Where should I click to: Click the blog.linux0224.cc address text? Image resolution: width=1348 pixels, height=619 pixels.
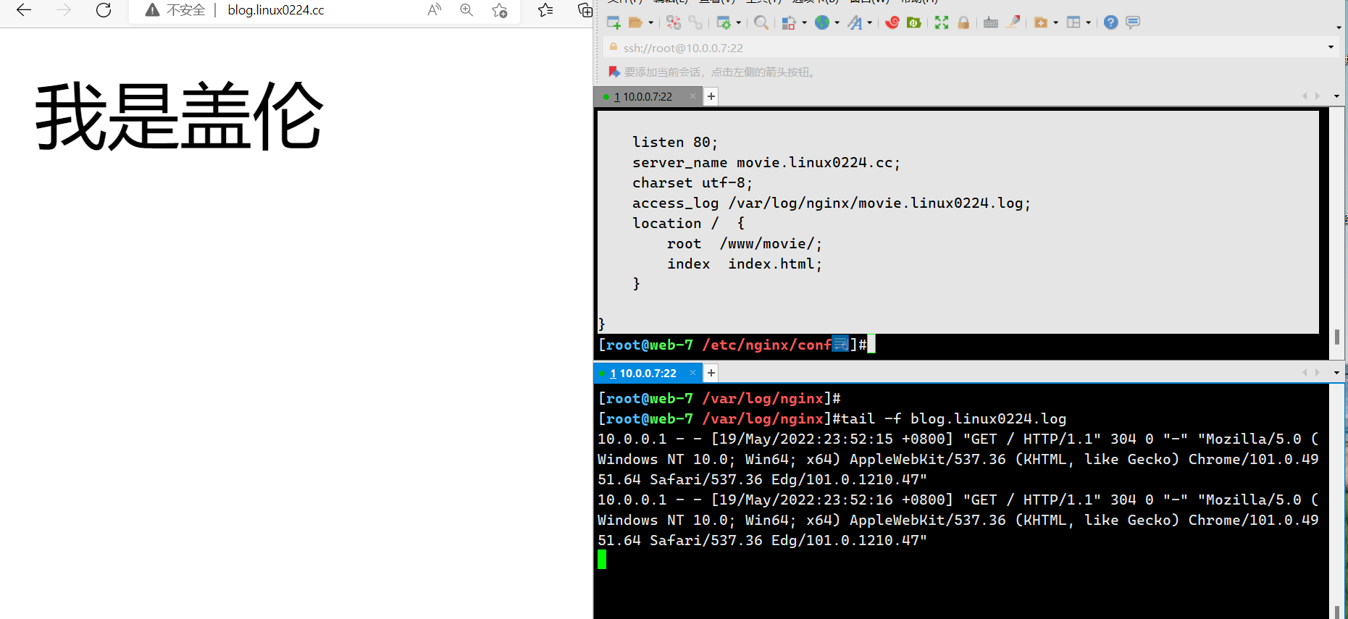[276, 10]
